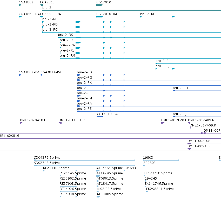221x198 pixels.
Task: Click the bru-2 gene name label
Action: click(47, 8)
